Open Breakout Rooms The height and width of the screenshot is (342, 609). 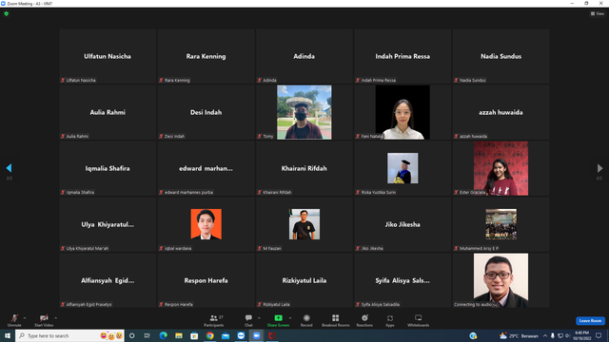click(x=336, y=320)
